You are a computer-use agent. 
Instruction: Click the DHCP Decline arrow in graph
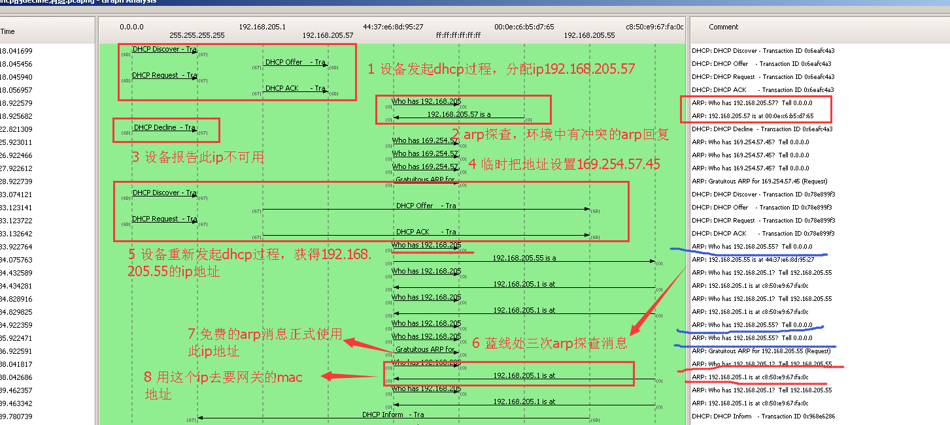(164, 128)
